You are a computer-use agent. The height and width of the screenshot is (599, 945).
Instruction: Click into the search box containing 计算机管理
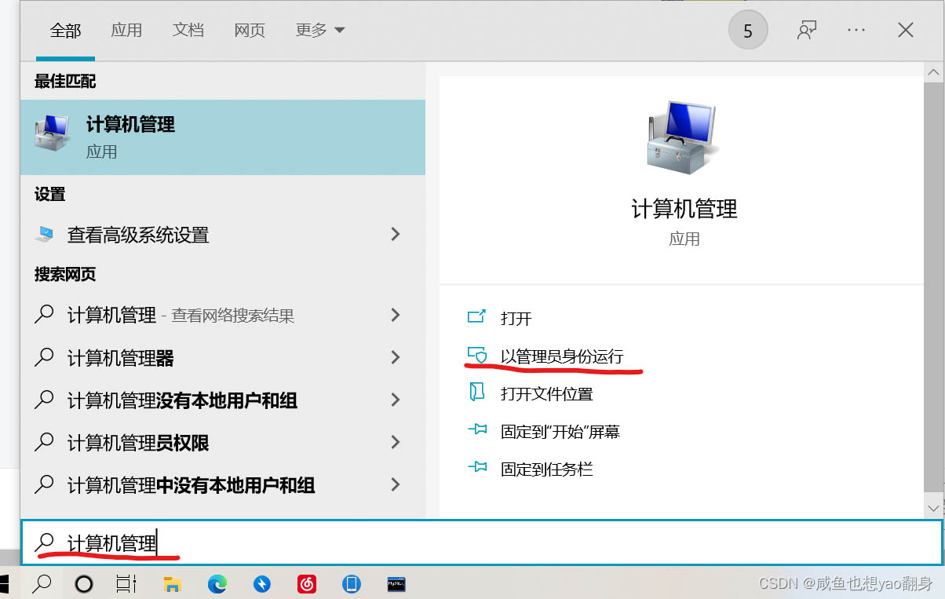click(481, 542)
